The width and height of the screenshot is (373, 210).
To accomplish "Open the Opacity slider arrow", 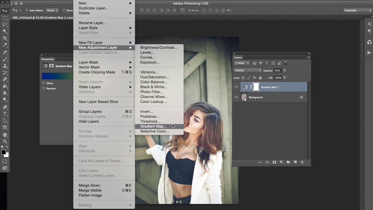I will (285, 71).
